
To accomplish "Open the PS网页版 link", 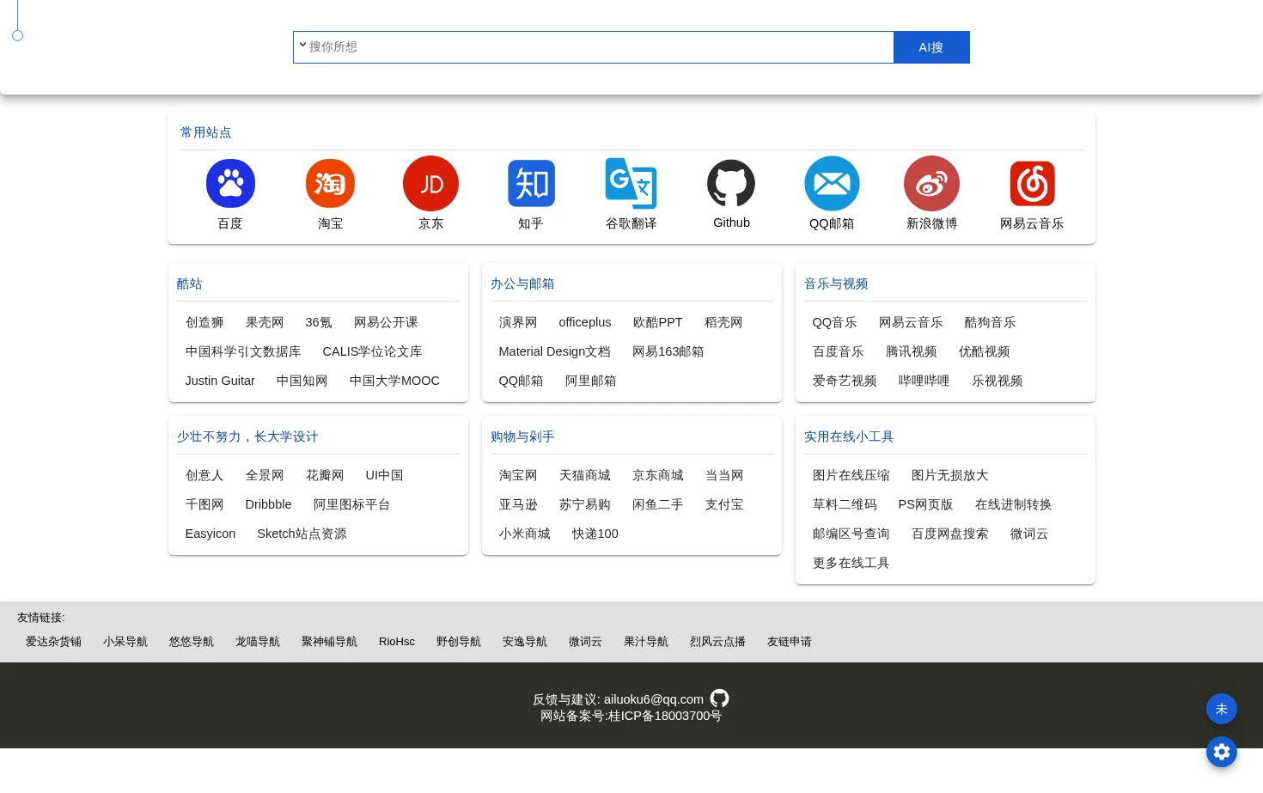I will point(925,504).
